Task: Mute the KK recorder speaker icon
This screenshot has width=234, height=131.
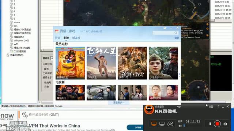Action: click(x=180, y=126)
